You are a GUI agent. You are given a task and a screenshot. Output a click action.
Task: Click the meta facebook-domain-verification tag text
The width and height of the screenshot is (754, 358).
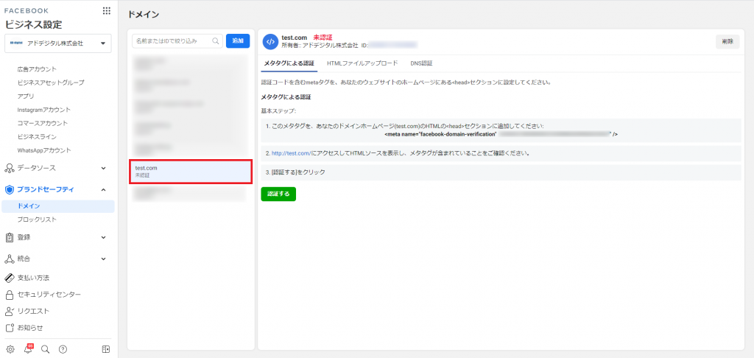pos(501,135)
